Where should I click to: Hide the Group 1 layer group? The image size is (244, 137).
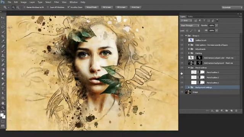tap(182, 35)
